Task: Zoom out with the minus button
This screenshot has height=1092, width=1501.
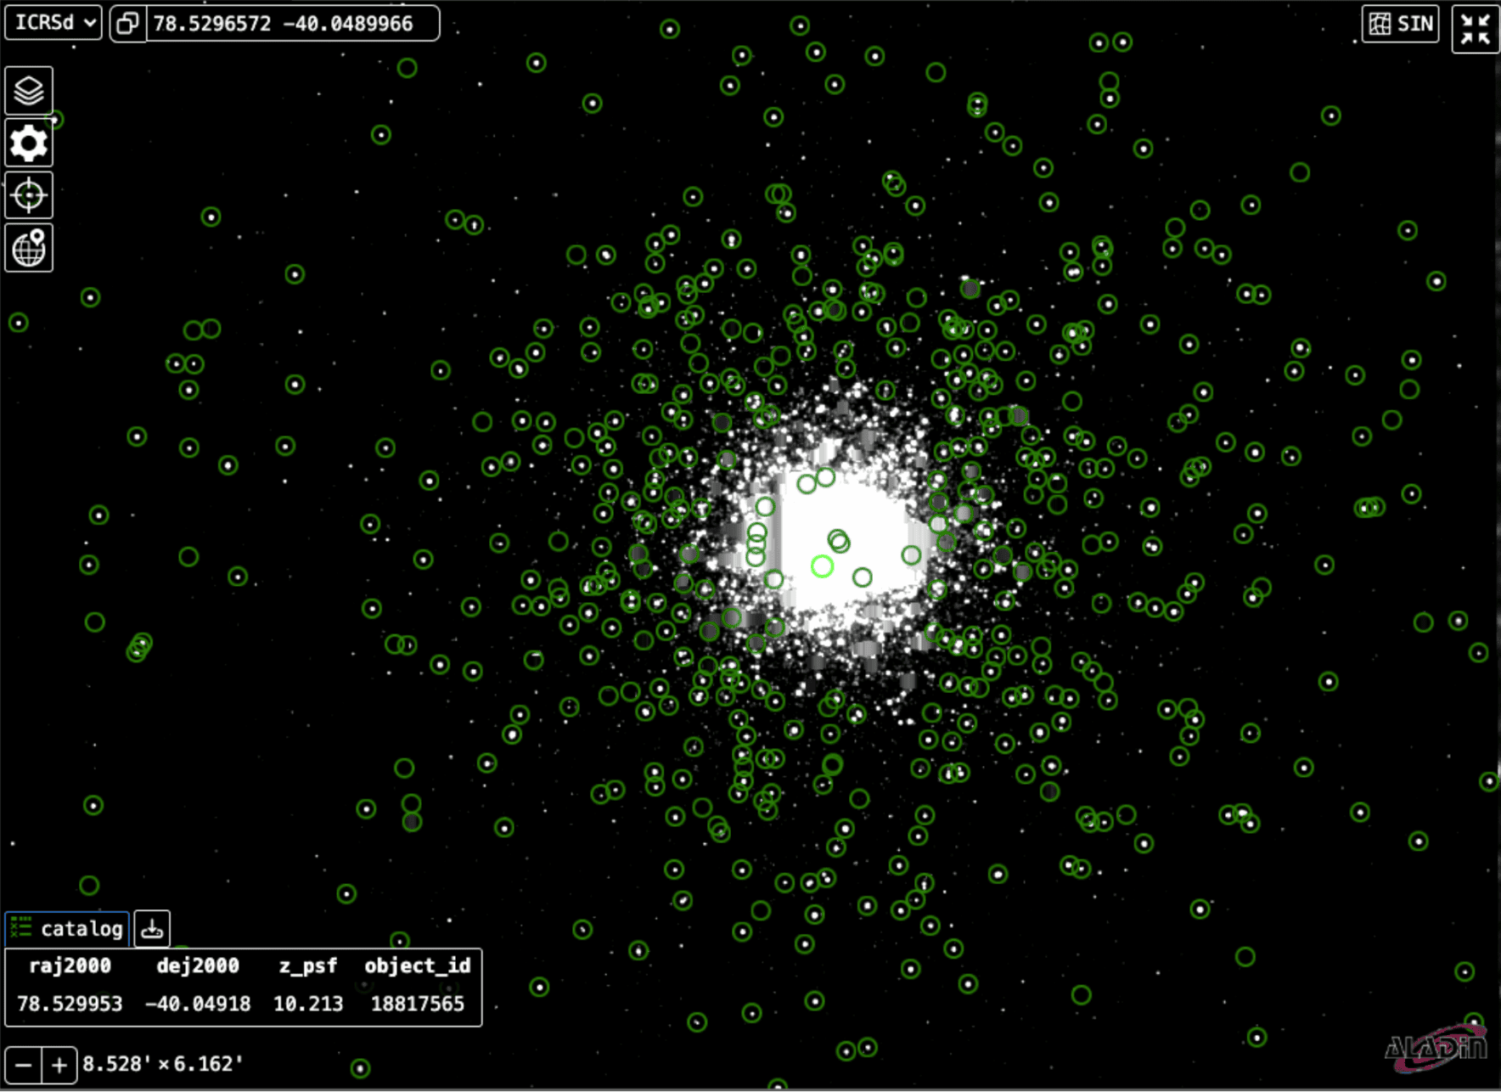Action: pos(24,1065)
